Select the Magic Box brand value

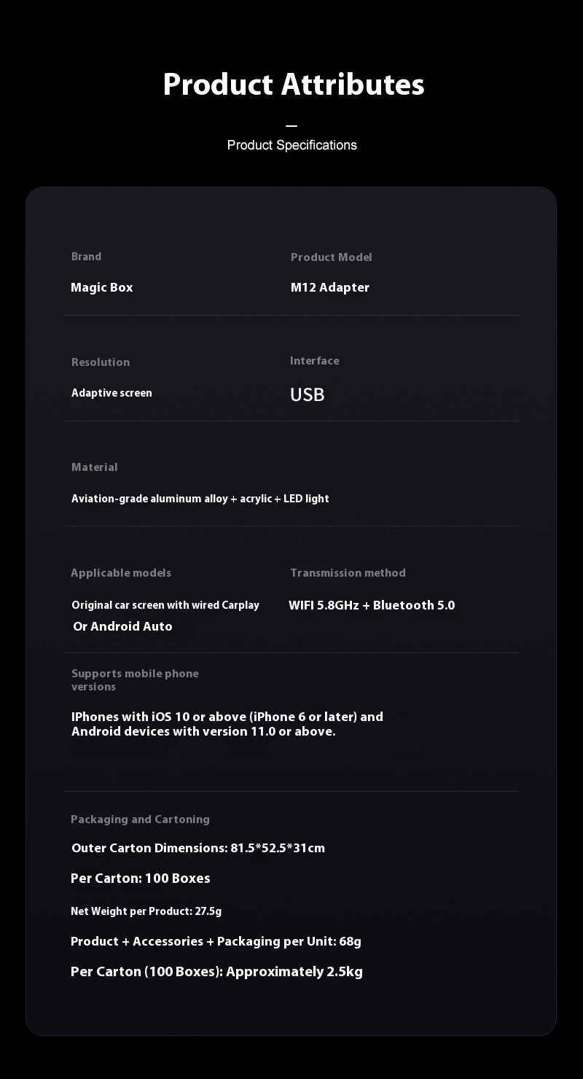pos(101,287)
